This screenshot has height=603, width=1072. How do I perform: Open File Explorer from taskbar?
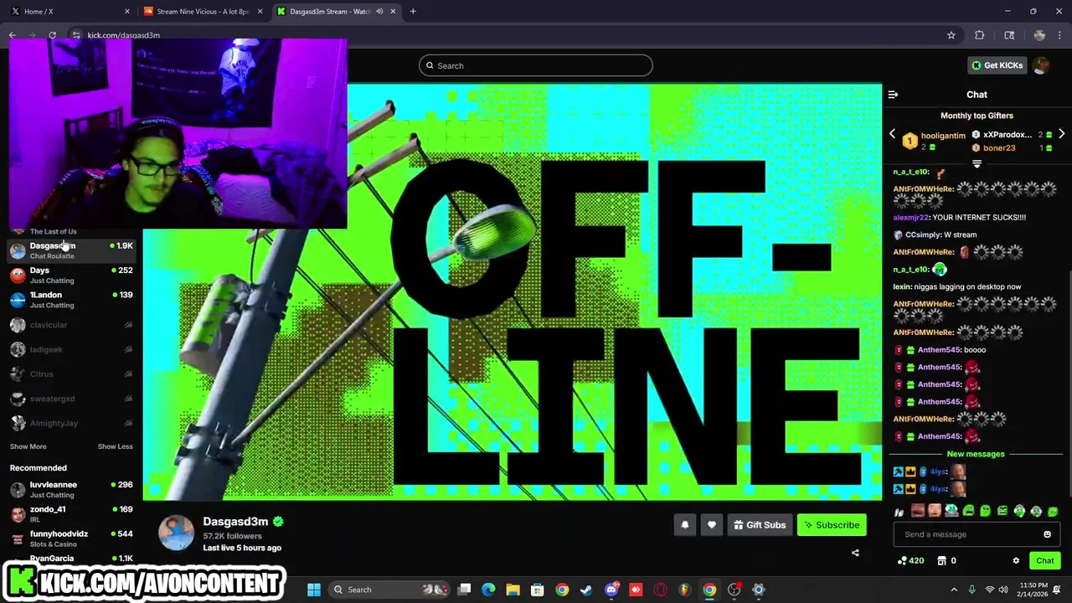click(513, 590)
